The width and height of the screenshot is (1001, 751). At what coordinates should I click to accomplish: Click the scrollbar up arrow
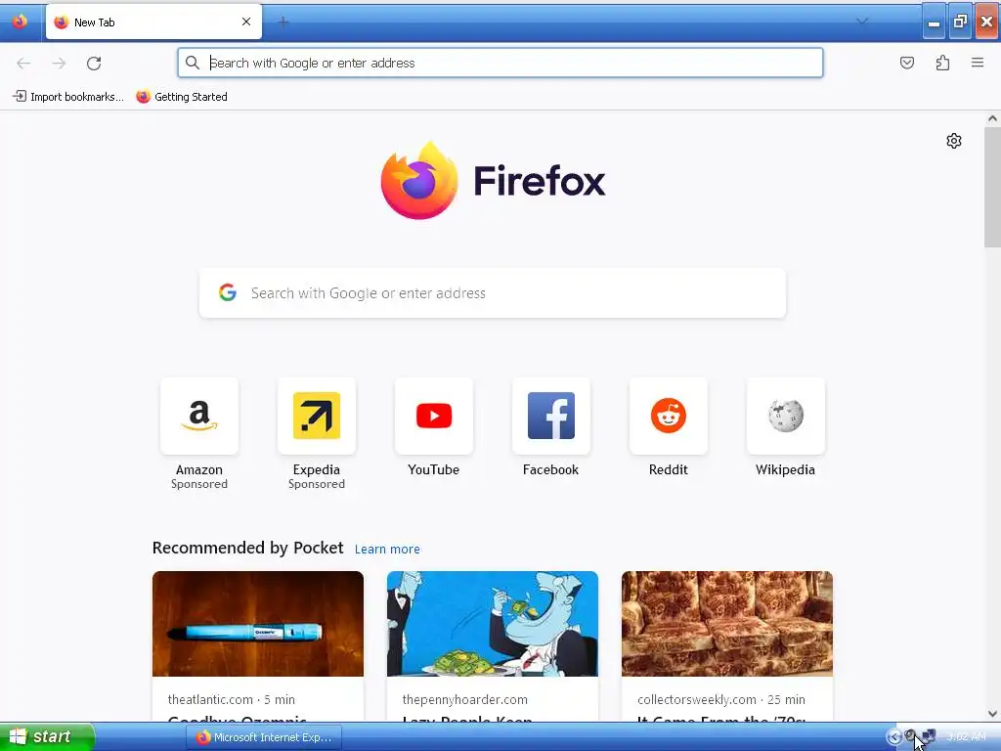tap(992, 118)
